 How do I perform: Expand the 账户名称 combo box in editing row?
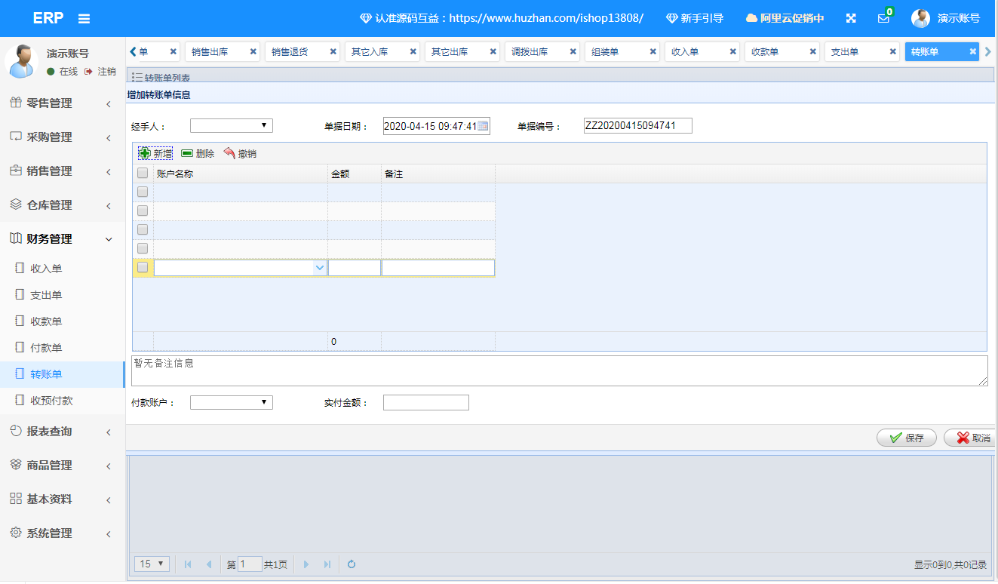coord(319,268)
